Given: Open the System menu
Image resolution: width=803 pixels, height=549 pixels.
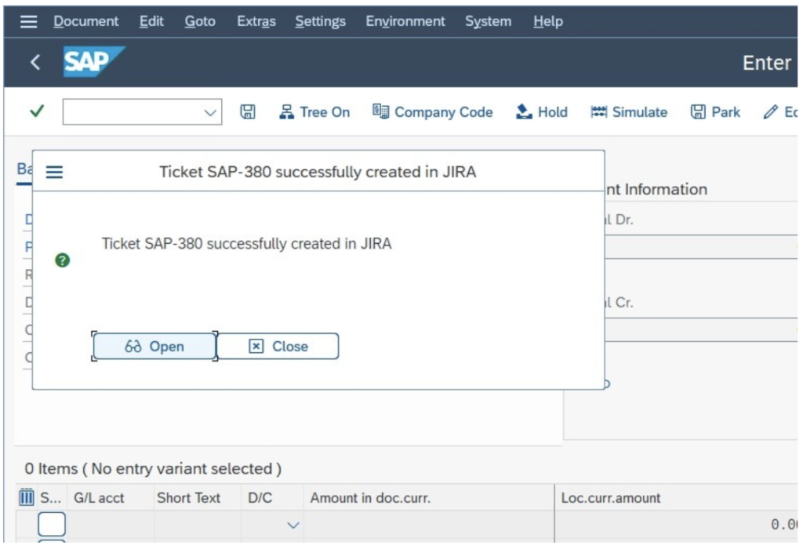Looking at the screenshot, I should coord(489,21).
